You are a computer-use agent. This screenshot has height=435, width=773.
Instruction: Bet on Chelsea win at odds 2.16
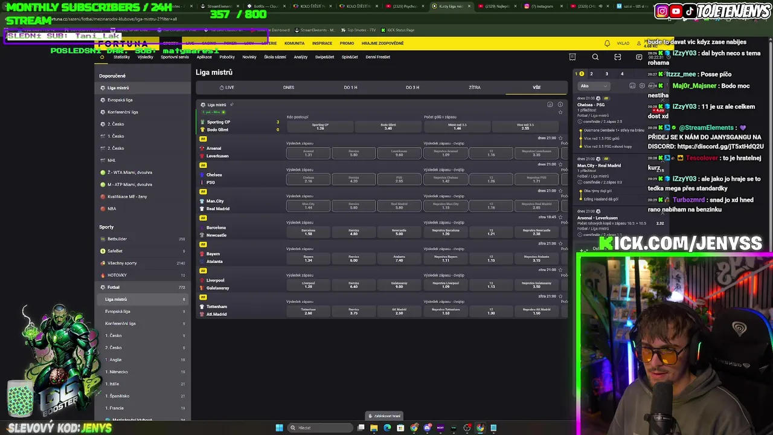(308, 179)
